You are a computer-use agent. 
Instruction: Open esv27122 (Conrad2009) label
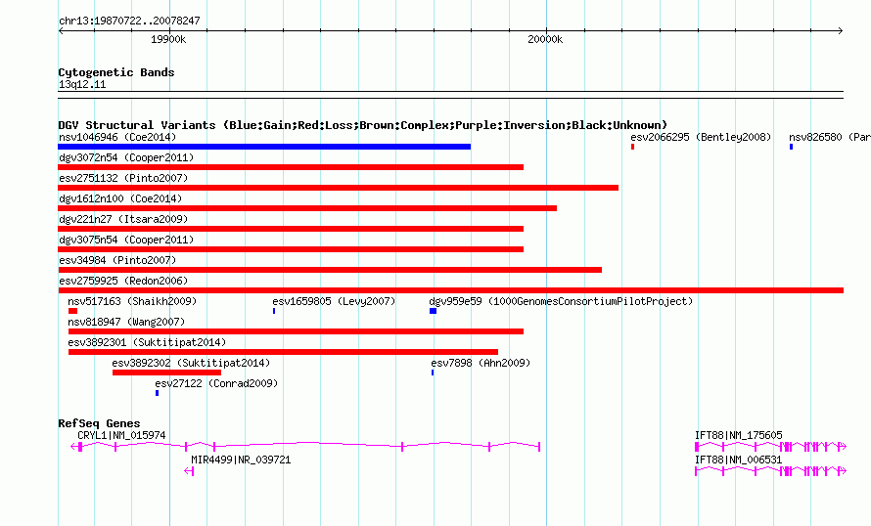(x=216, y=383)
